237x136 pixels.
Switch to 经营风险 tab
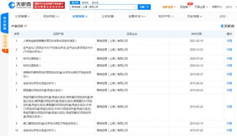pos(80,16)
